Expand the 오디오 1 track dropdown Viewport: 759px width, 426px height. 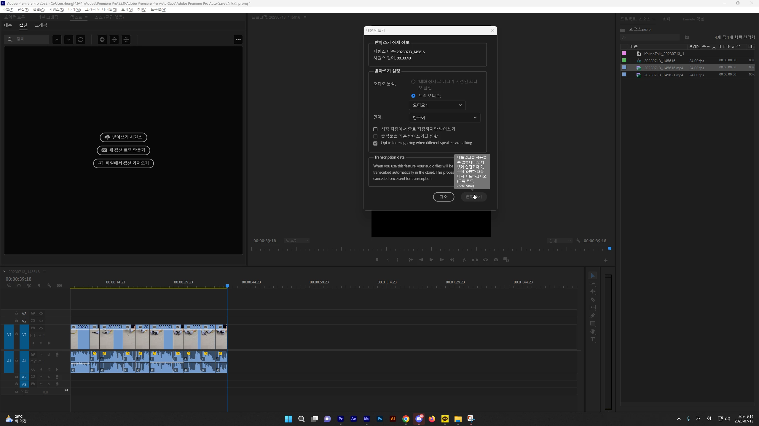click(x=437, y=105)
